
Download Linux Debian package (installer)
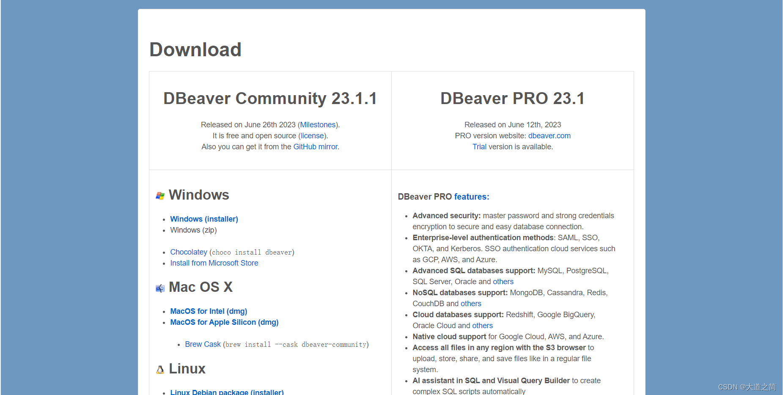(227, 392)
